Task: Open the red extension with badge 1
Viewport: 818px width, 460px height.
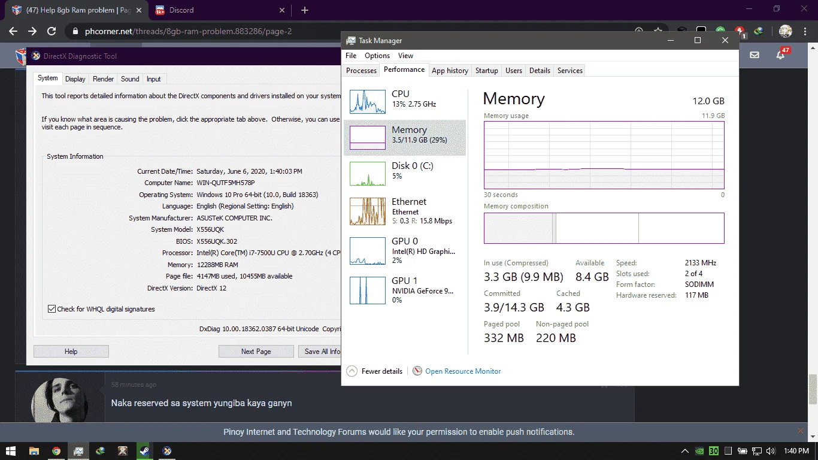Action: [x=740, y=31]
